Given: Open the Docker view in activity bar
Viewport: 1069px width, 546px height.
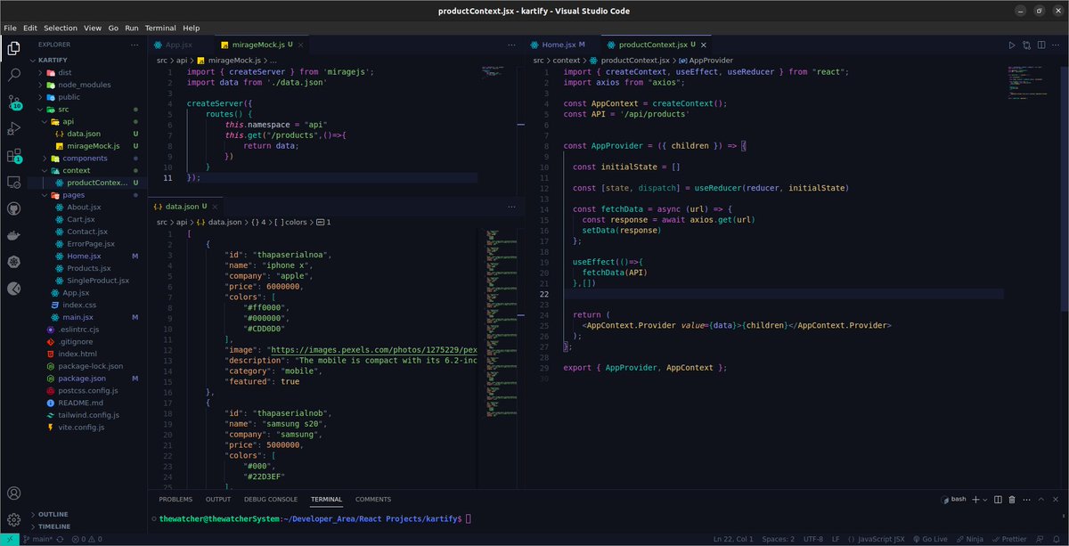Looking at the screenshot, I should pyautogui.click(x=13, y=236).
